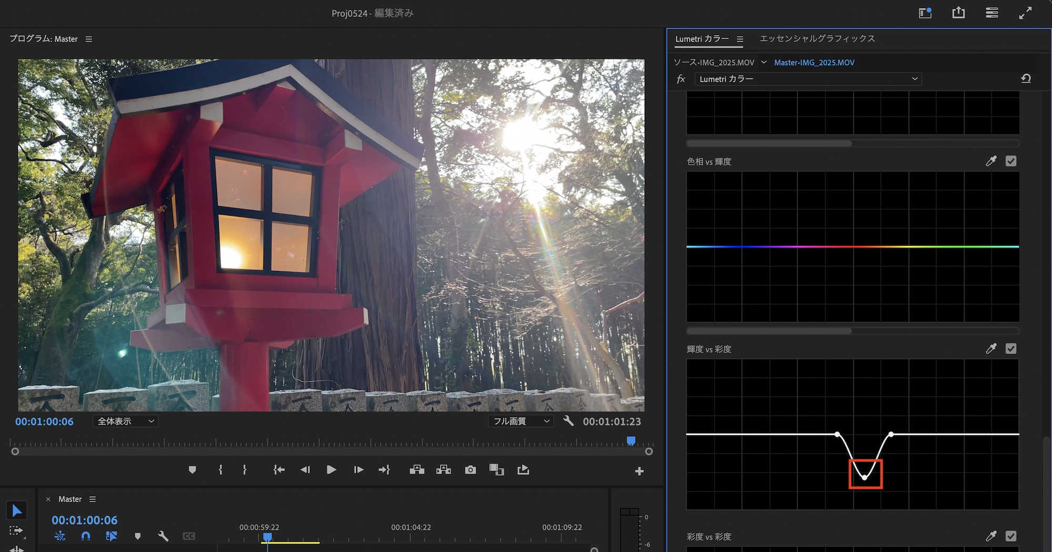
Task: Toggle the timeline Snap magnet icon
Action: pyautogui.click(x=86, y=536)
